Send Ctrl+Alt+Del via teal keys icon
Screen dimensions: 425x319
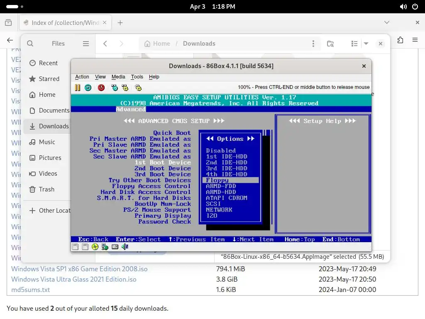point(115,88)
